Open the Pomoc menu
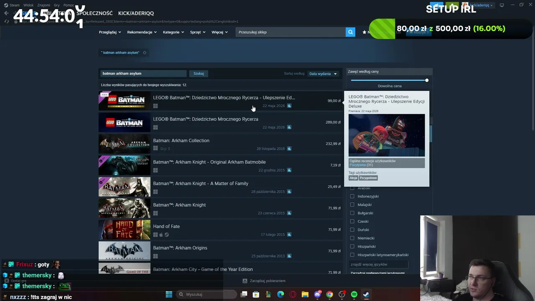The height and width of the screenshot is (301, 535). (x=69, y=5)
